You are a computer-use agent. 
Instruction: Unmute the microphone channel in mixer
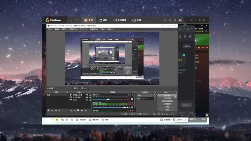click(x=128, y=99)
